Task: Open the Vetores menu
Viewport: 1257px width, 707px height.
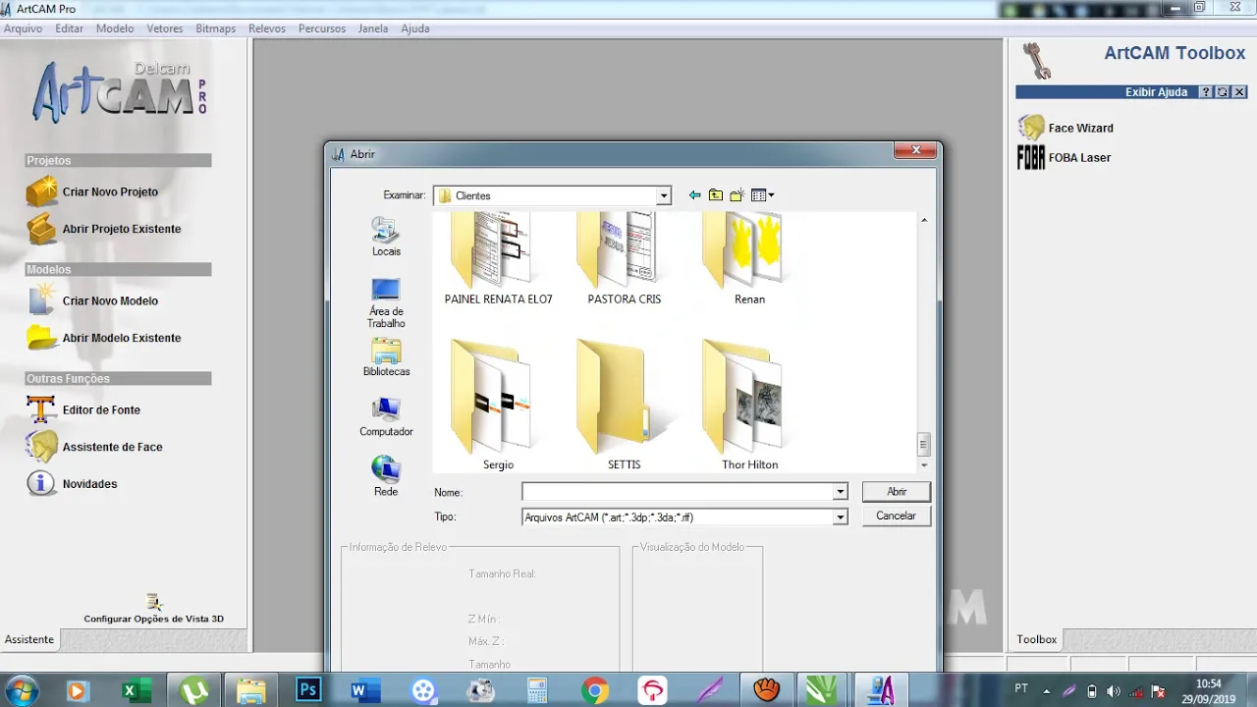Action: (x=165, y=28)
